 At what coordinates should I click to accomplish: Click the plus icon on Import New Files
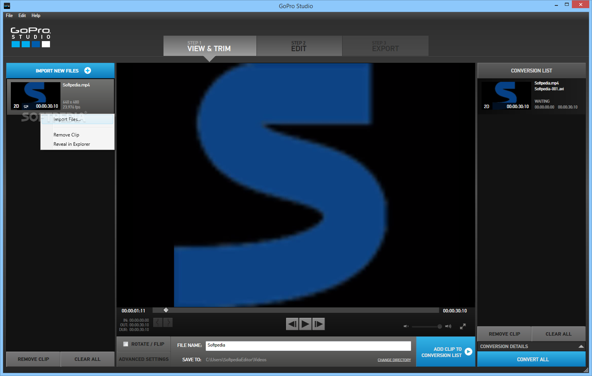[88, 71]
